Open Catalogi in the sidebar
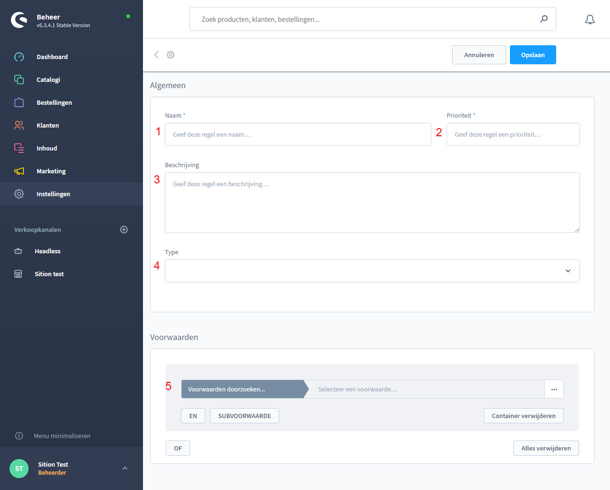The height and width of the screenshot is (490, 610). pos(48,80)
